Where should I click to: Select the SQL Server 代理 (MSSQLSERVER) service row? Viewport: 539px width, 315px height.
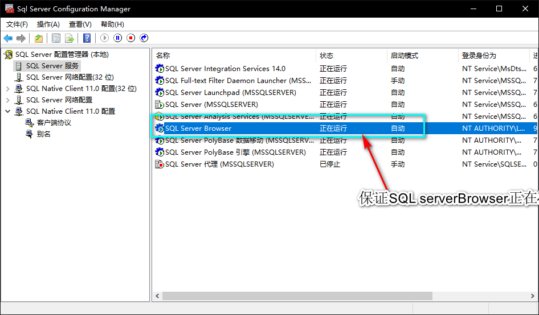pyautogui.click(x=345, y=164)
